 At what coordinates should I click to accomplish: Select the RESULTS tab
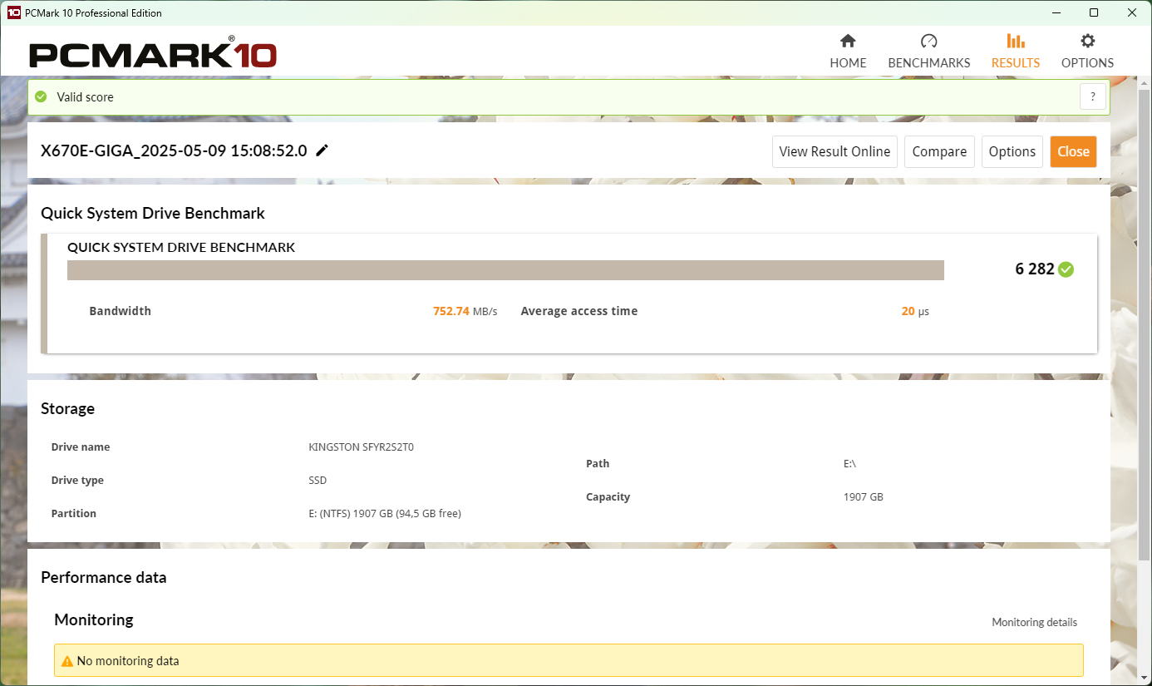pyautogui.click(x=1016, y=52)
